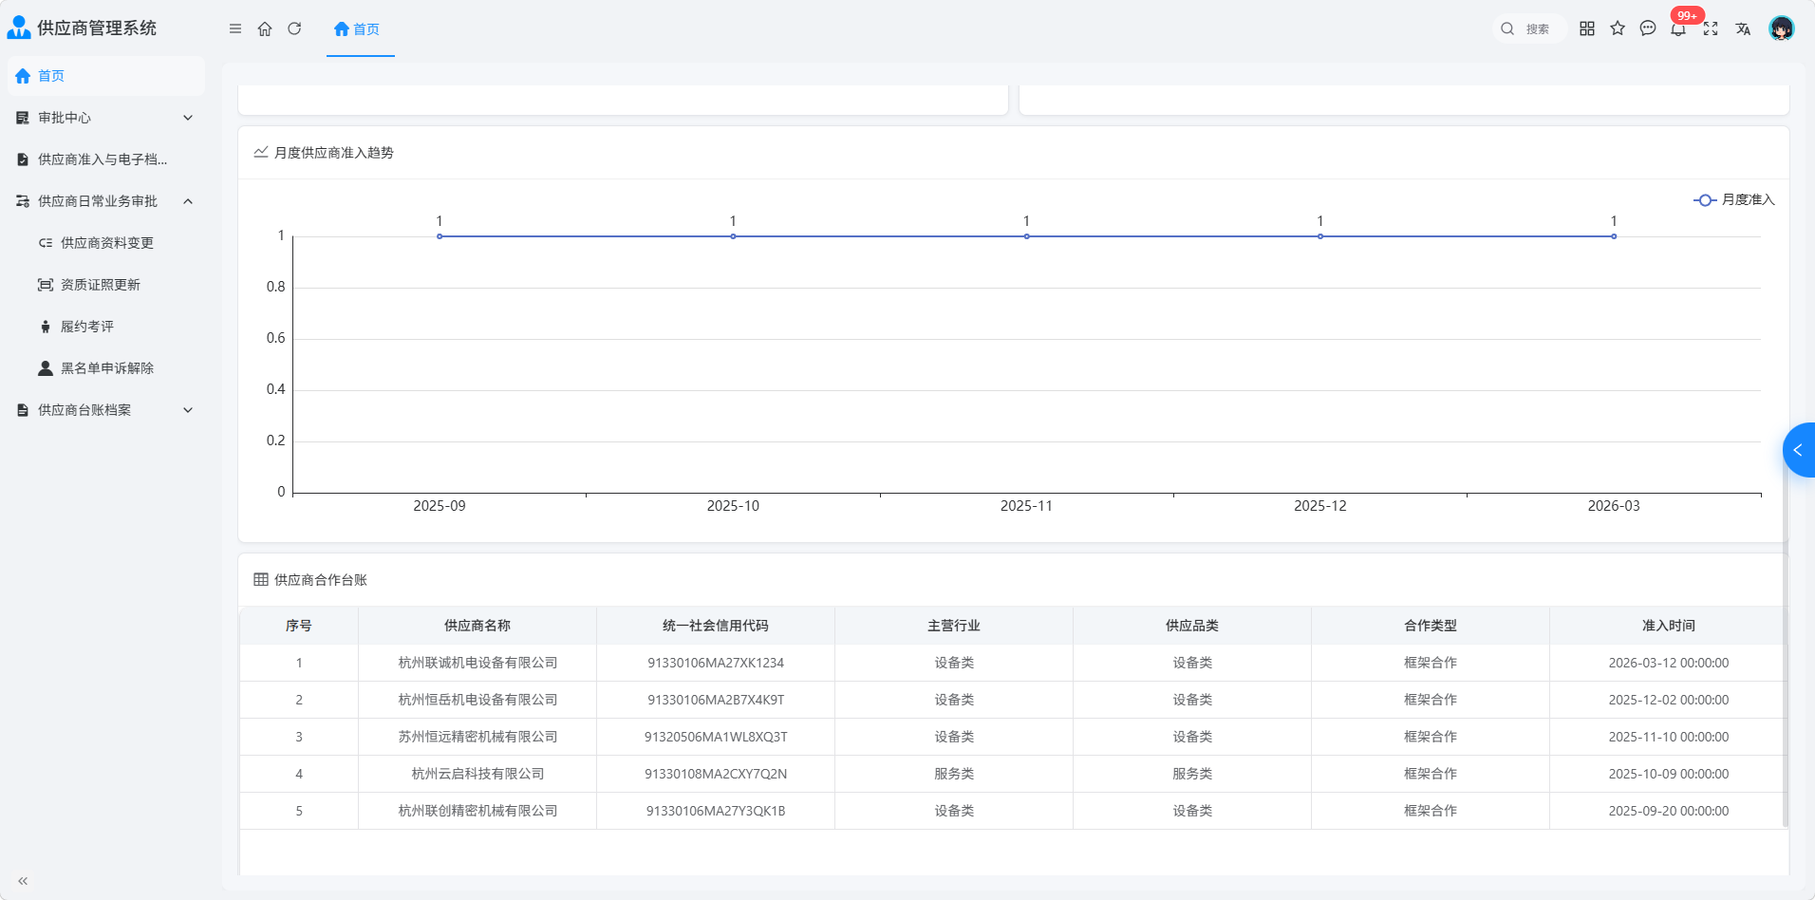Open the apps grid icon
Viewport: 1815px width, 900px height.
tap(1587, 28)
